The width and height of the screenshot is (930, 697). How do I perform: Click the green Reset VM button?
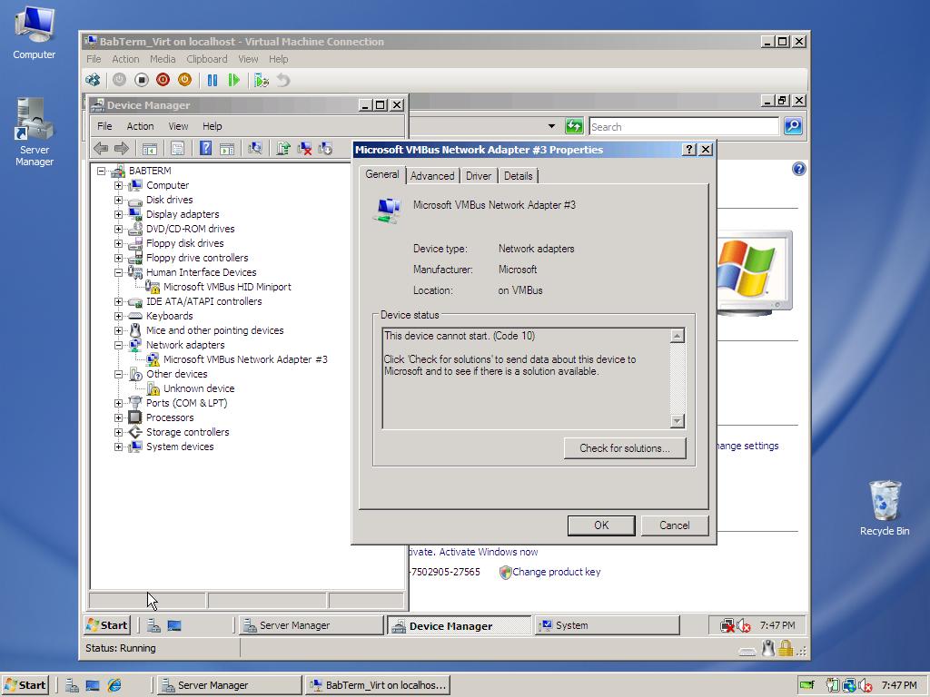click(234, 80)
